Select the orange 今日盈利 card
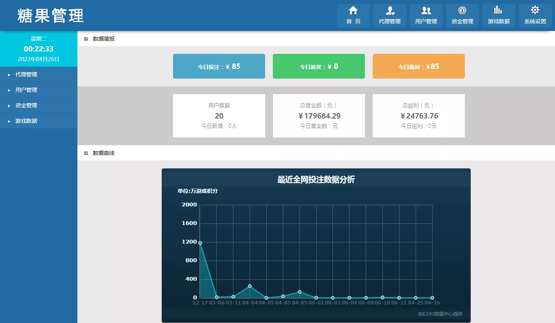The width and height of the screenshot is (555, 323). [418, 66]
